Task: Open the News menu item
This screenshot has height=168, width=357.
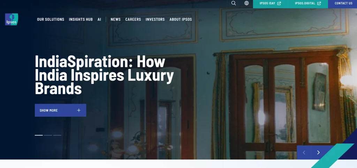Action: pyautogui.click(x=116, y=19)
